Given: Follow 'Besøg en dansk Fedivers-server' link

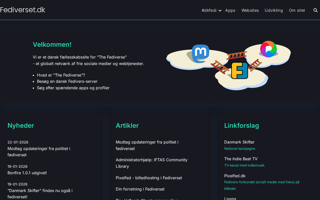Looking at the screenshot, I should [67, 81].
